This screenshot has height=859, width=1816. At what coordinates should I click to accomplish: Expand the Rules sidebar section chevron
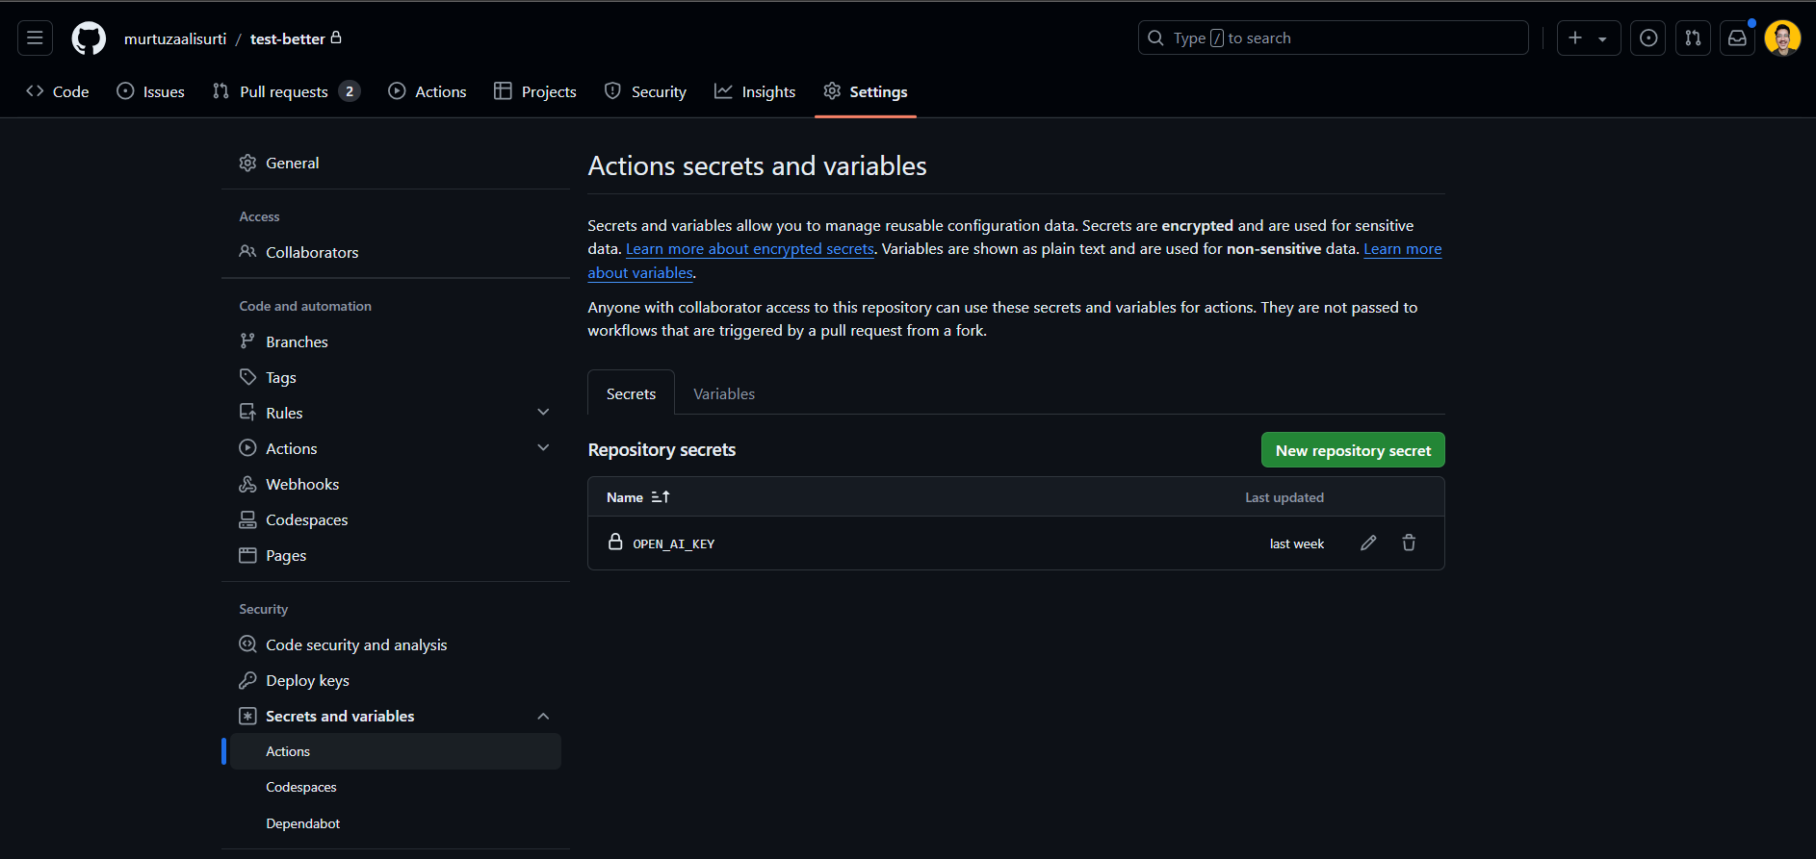543,413
